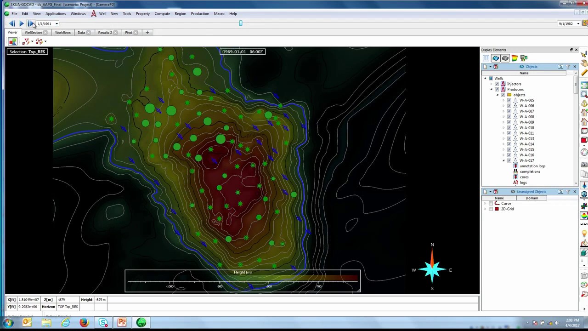Select the cores item under W-A-017

[x=524, y=177]
